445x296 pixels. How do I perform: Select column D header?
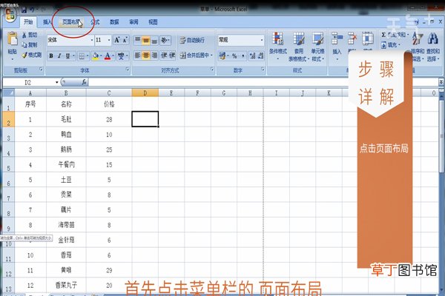145,93
